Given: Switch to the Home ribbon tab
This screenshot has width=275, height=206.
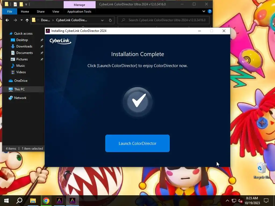Looking at the screenshot, I should tap(25, 11).
